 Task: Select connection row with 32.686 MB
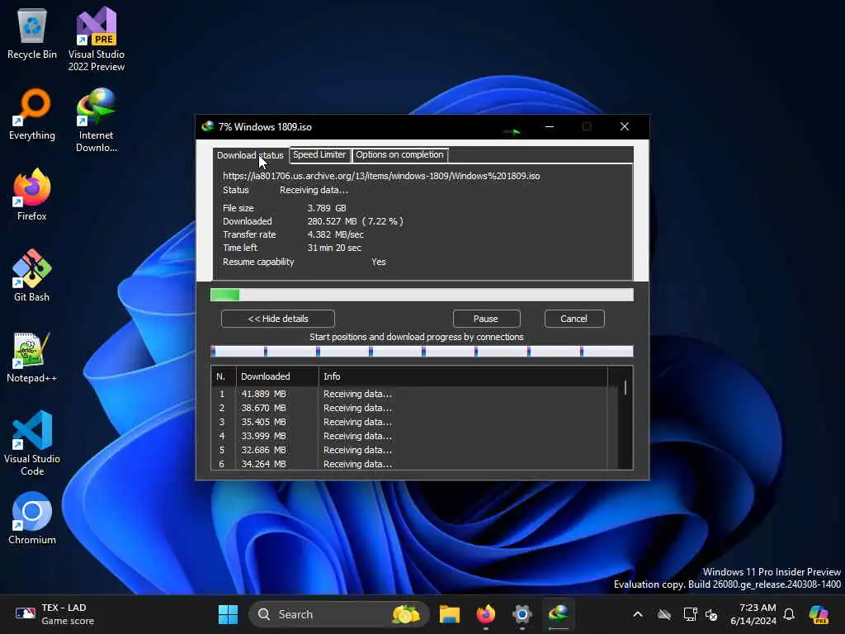[409, 450]
